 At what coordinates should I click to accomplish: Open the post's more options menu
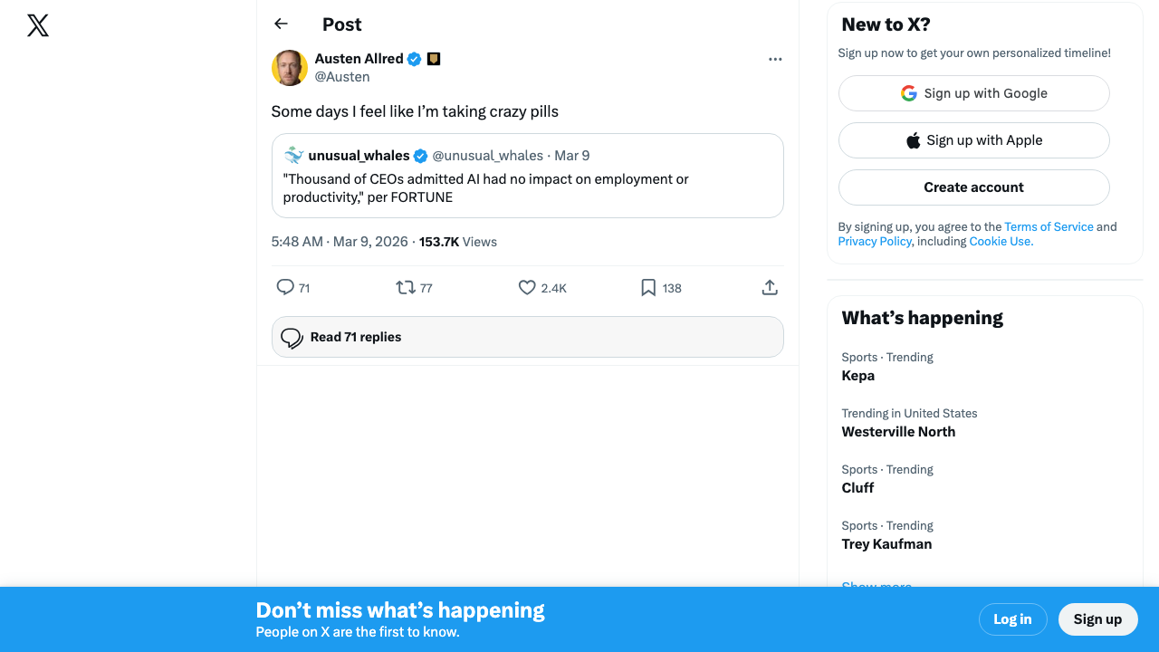coord(775,59)
